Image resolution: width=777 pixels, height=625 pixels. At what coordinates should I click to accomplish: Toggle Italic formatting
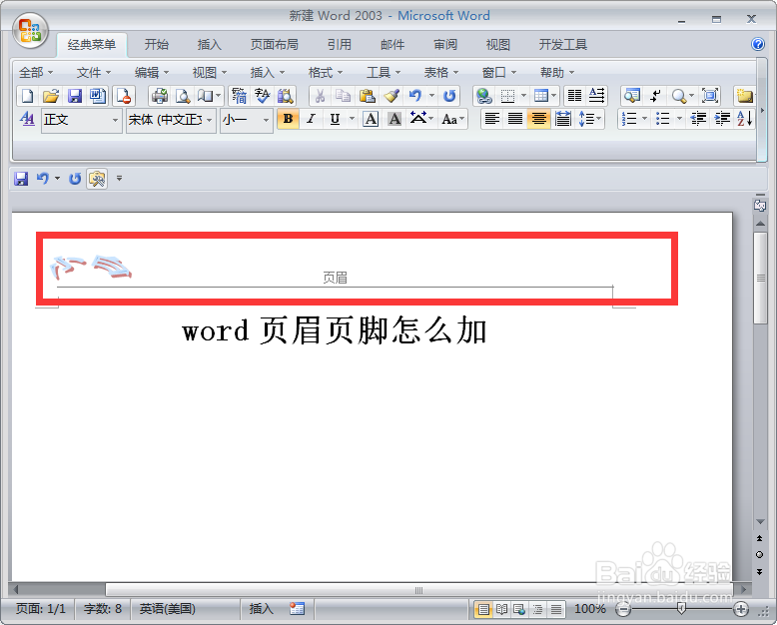coord(312,119)
